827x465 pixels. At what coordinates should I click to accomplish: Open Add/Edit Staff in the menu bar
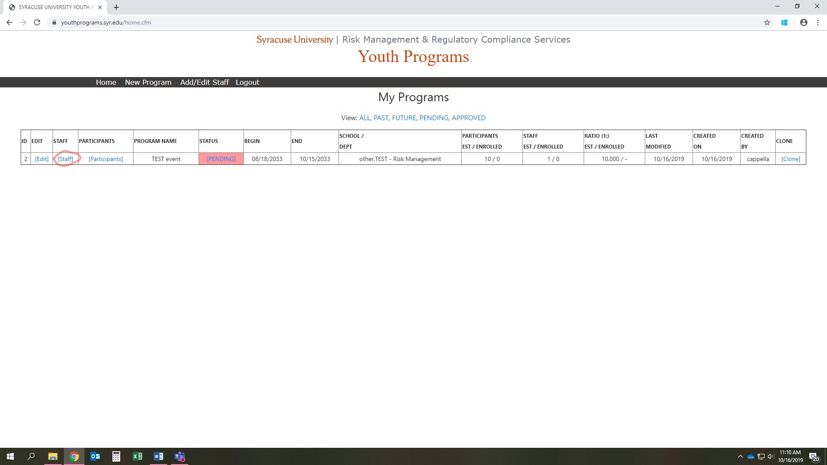point(205,82)
